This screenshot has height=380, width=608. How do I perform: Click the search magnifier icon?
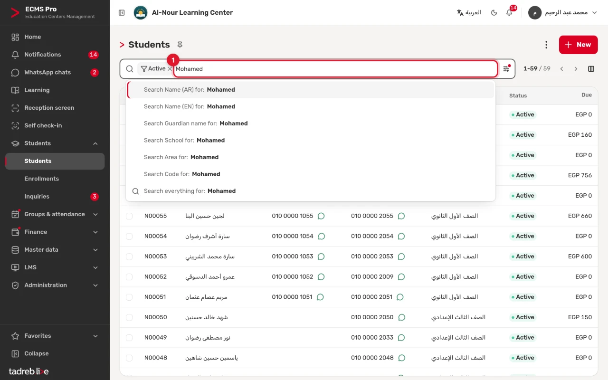click(x=130, y=69)
